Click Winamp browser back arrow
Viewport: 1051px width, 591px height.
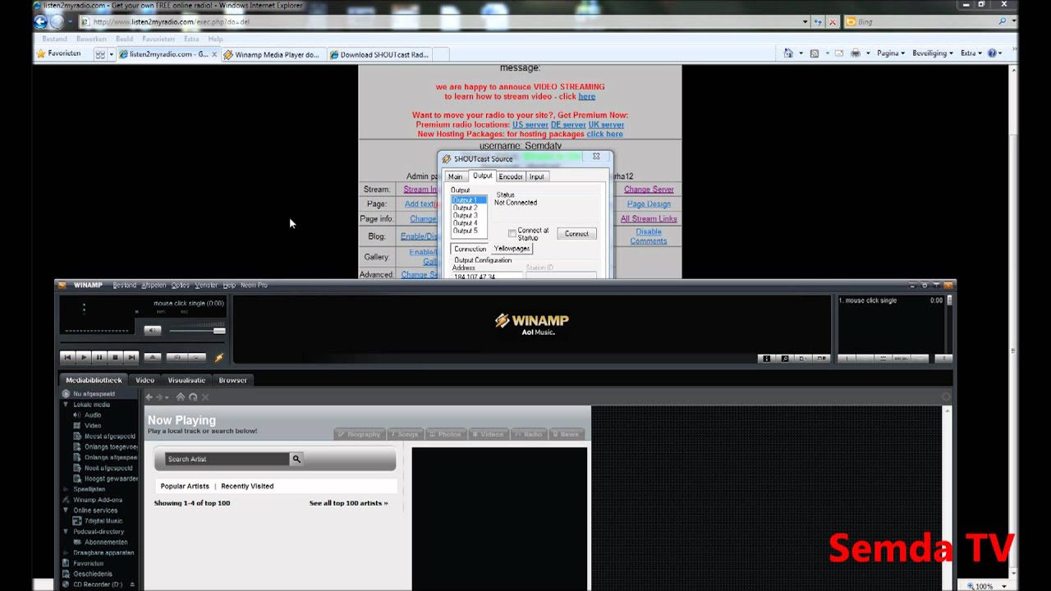149,397
